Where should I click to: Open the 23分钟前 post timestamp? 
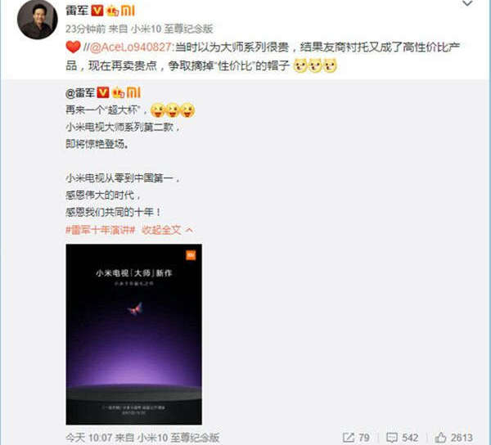(x=85, y=29)
